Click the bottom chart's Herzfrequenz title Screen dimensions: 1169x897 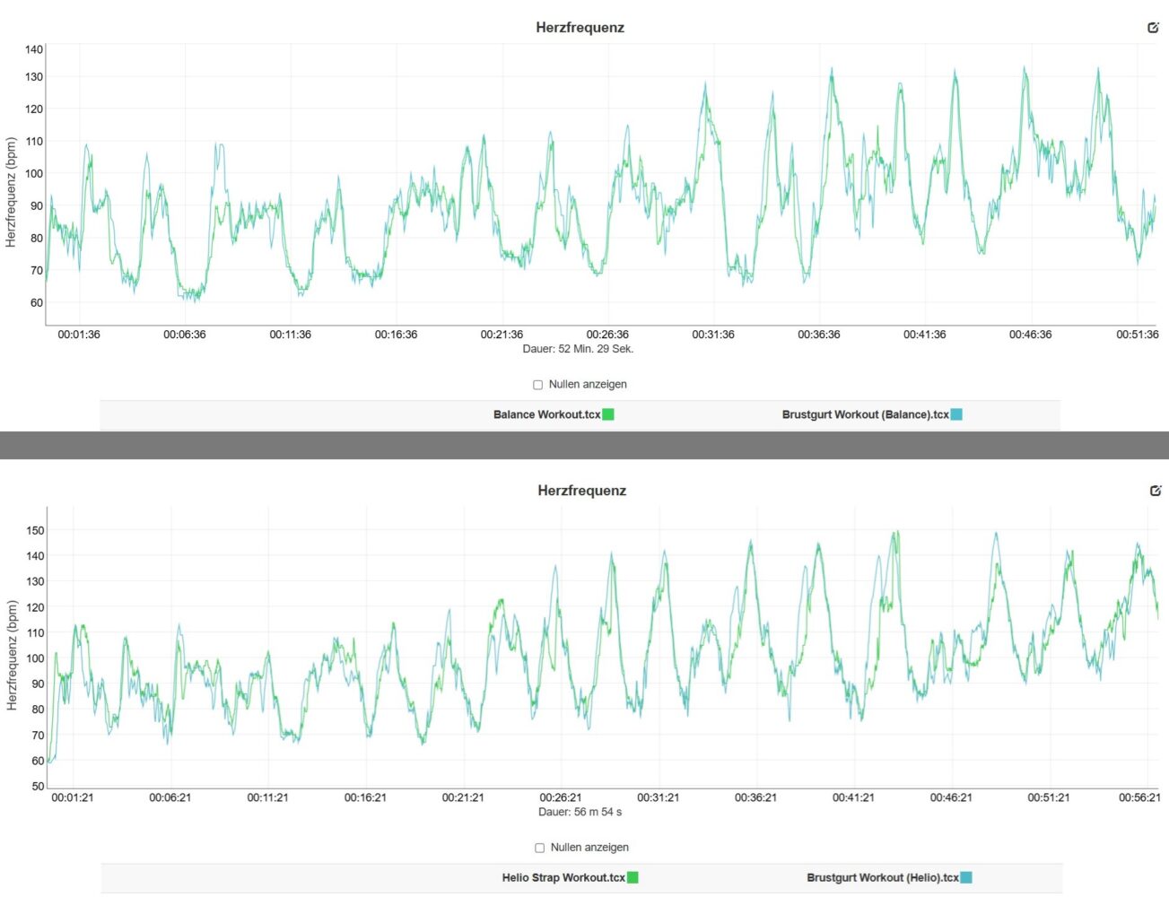click(581, 491)
